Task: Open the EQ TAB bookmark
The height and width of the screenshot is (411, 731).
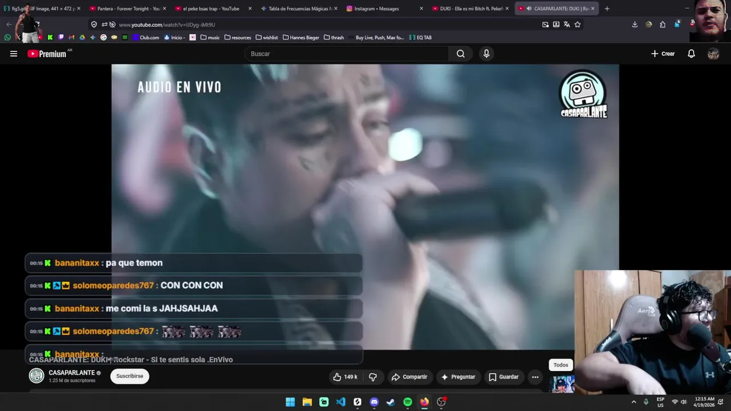Action: 420,38
